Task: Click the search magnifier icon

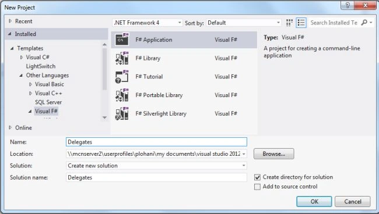Action: tap(364, 23)
